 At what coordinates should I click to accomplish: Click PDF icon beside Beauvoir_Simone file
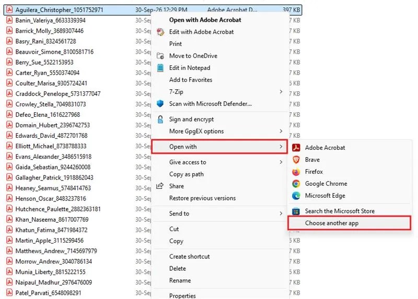(9, 52)
